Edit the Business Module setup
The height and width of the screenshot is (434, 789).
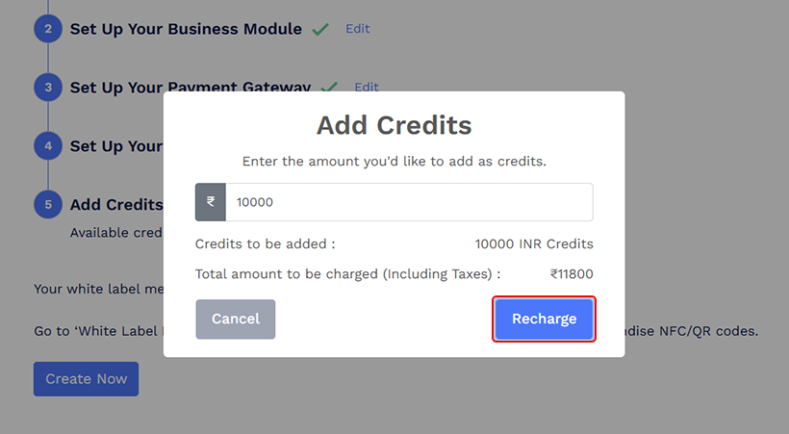tap(357, 29)
